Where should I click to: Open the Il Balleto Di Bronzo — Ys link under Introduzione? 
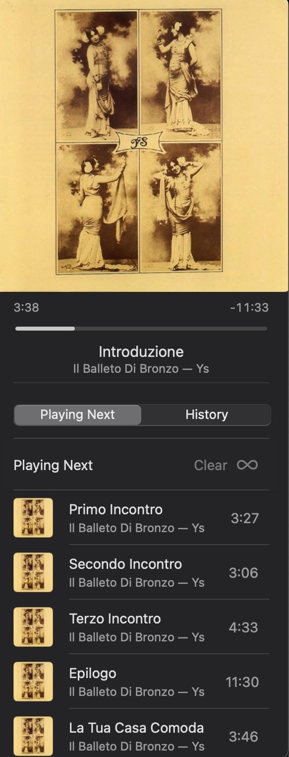(x=141, y=369)
